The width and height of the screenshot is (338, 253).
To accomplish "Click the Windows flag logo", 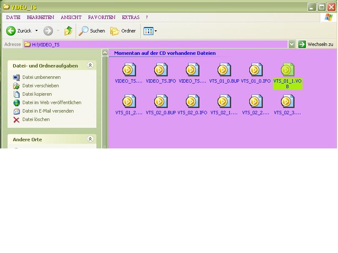I will (x=328, y=17).
